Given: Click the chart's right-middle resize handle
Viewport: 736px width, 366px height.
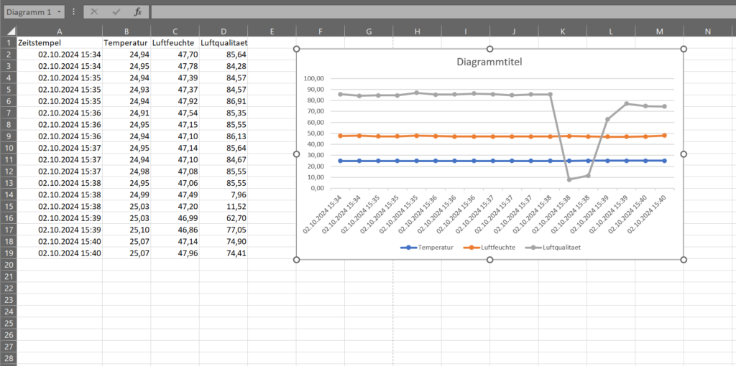Looking at the screenshot, I should coord(683,154).
